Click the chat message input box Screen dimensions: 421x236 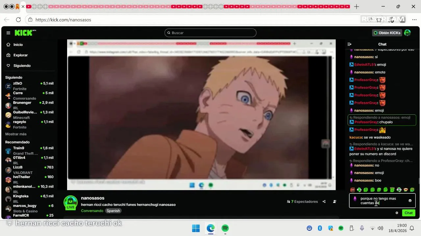point(382,201)
